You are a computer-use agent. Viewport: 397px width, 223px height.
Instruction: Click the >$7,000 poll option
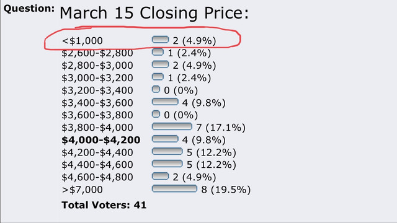[x=83, y=190]
